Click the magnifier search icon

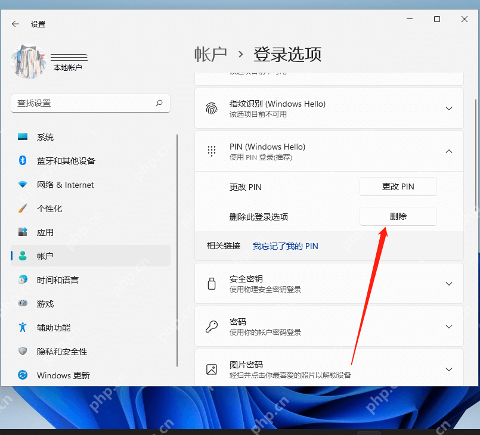[x=159, y=103]
